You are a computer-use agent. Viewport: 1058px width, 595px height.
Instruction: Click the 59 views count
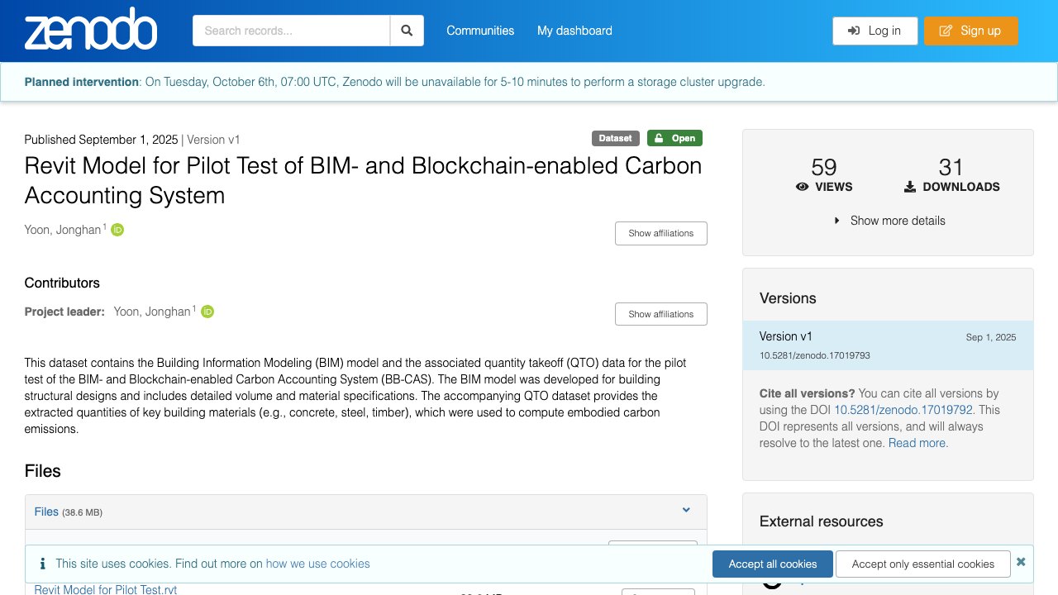pos(824,168)
